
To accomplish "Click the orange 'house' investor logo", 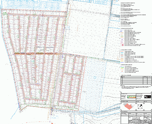I will coord(132,97).
